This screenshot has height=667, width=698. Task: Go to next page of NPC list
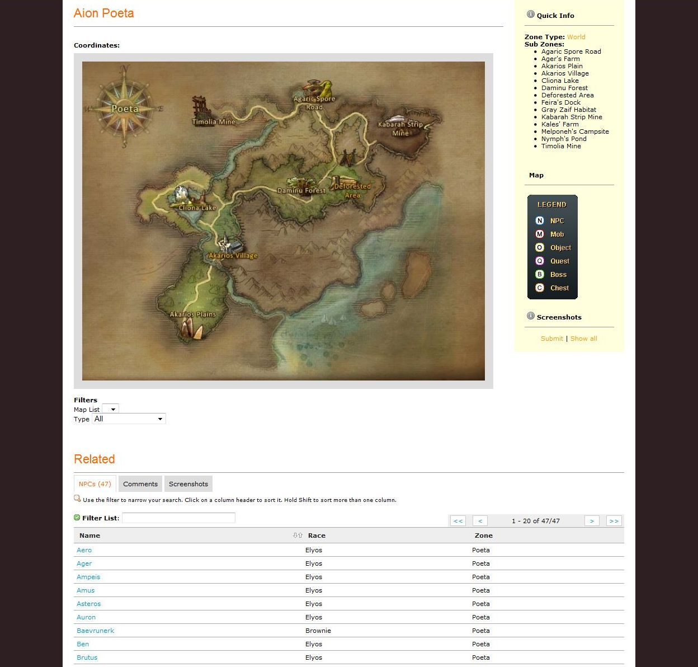[592, 521]
